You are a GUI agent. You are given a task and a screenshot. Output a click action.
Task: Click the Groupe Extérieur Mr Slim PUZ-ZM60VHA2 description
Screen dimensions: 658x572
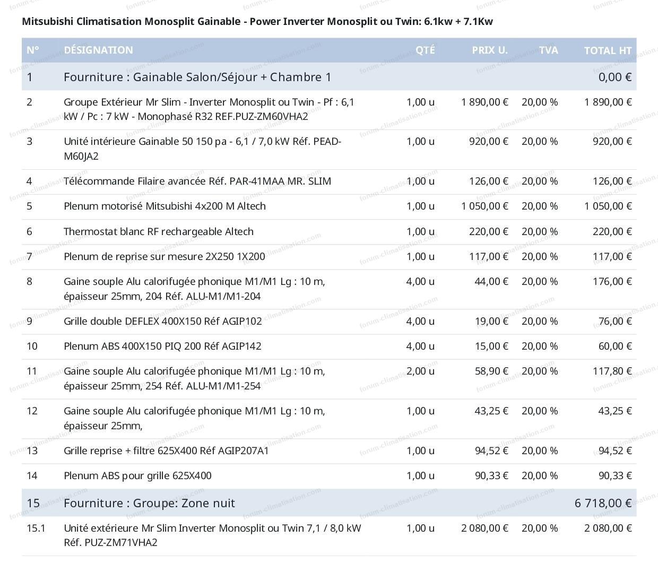point(209,109)
